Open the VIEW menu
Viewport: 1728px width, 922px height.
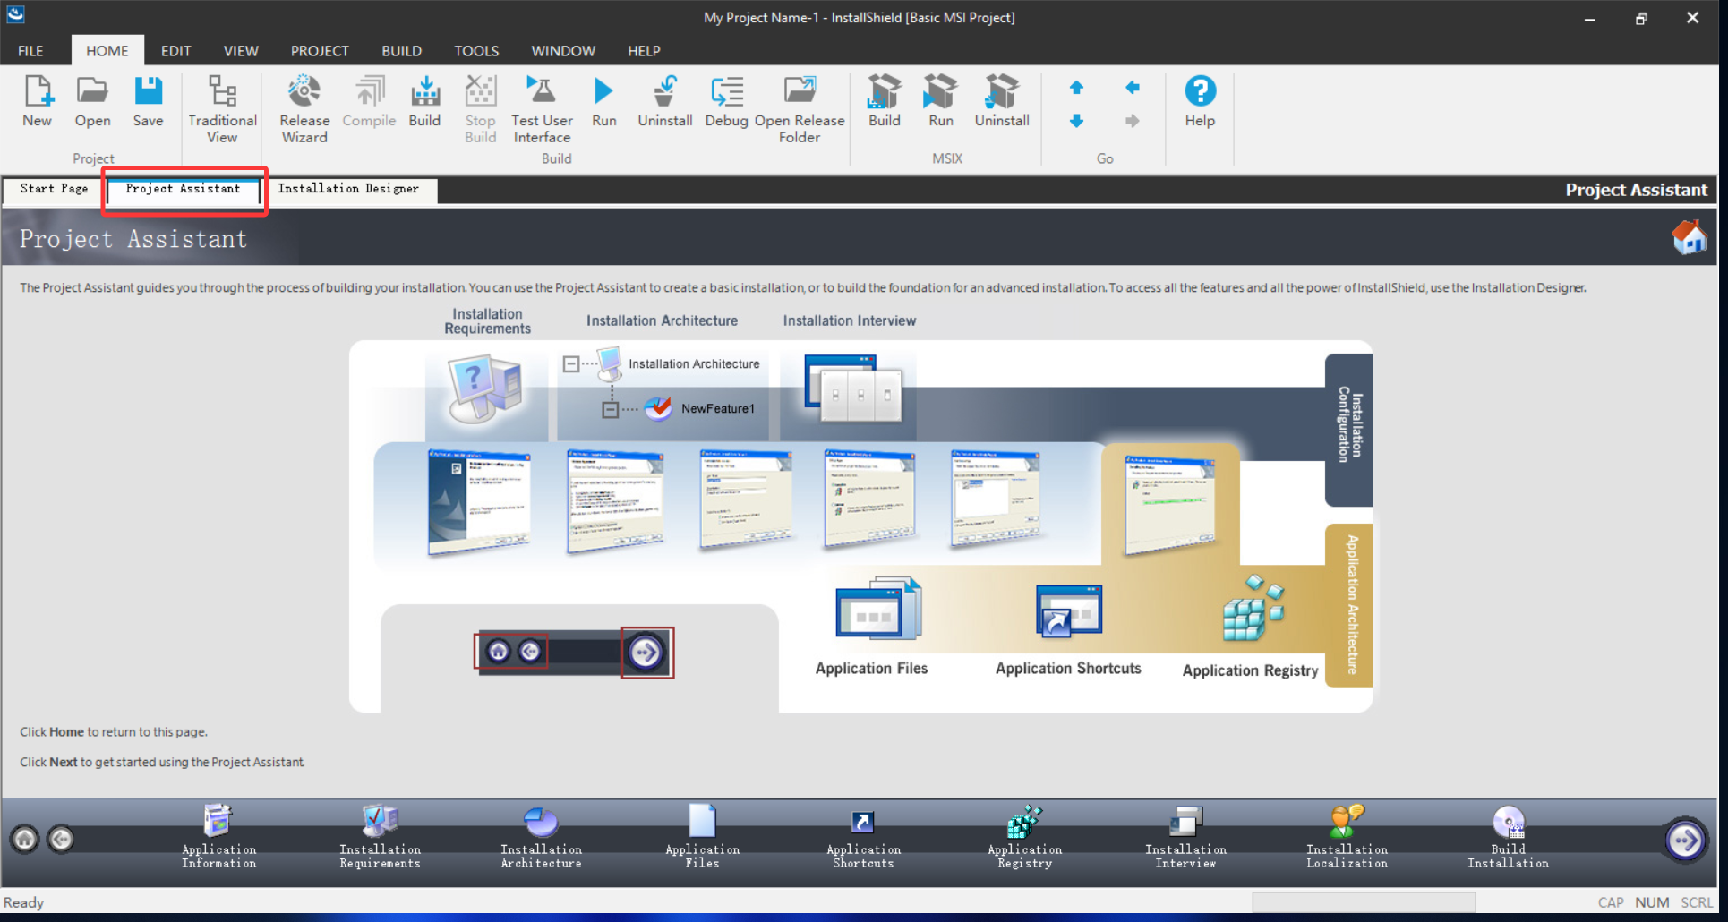241,51
